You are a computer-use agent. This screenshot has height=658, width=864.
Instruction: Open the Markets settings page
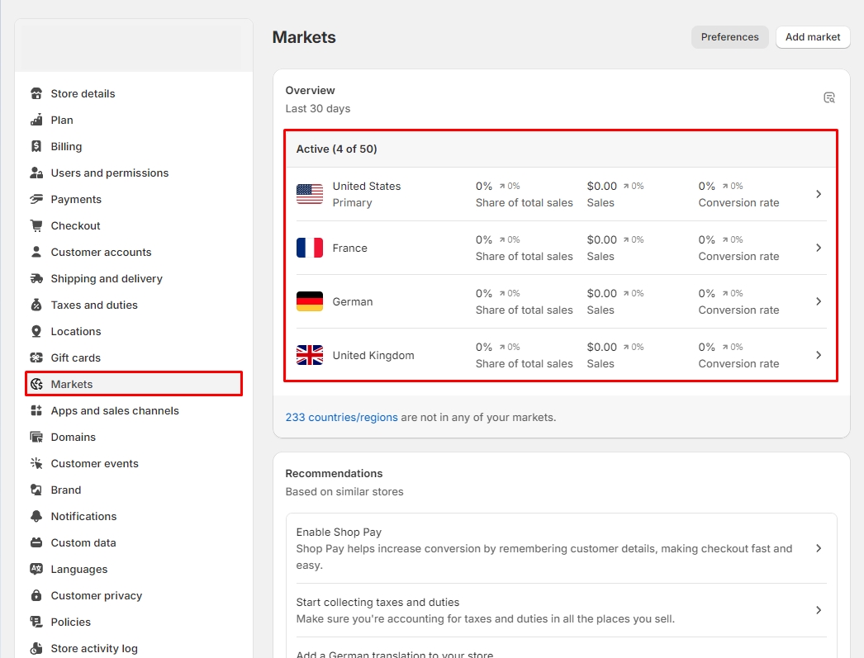point(72,384)
